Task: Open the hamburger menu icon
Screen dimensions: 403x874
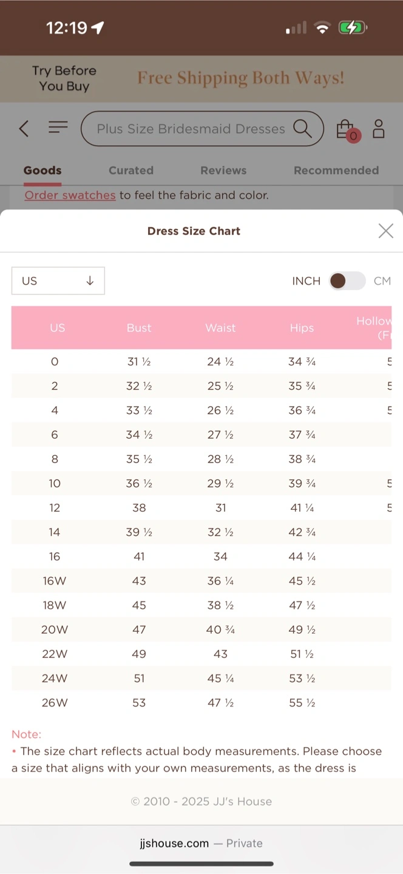Action: pyautogui.click(x=58, y=127)
